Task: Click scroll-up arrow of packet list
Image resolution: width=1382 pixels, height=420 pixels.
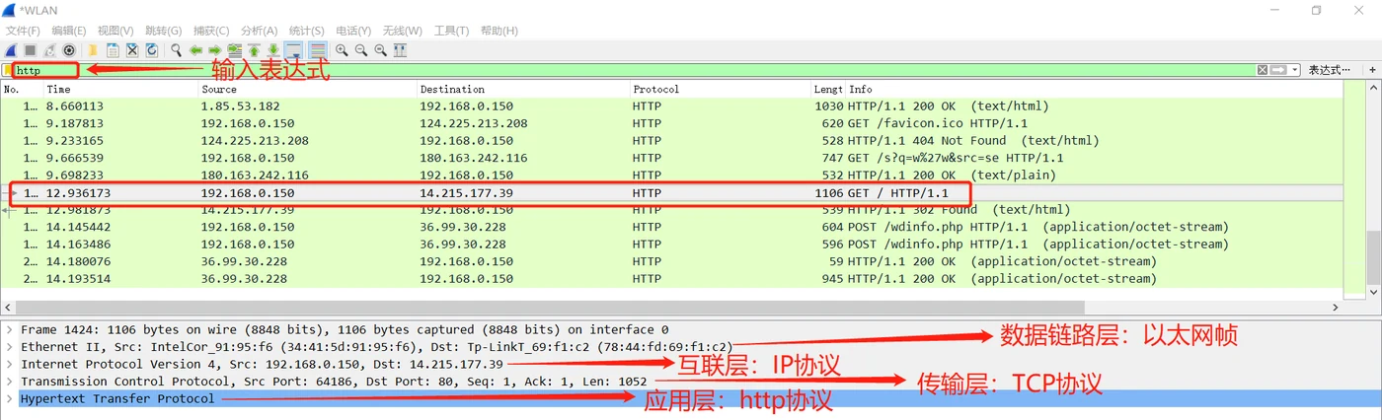Action: (1373, 87)
